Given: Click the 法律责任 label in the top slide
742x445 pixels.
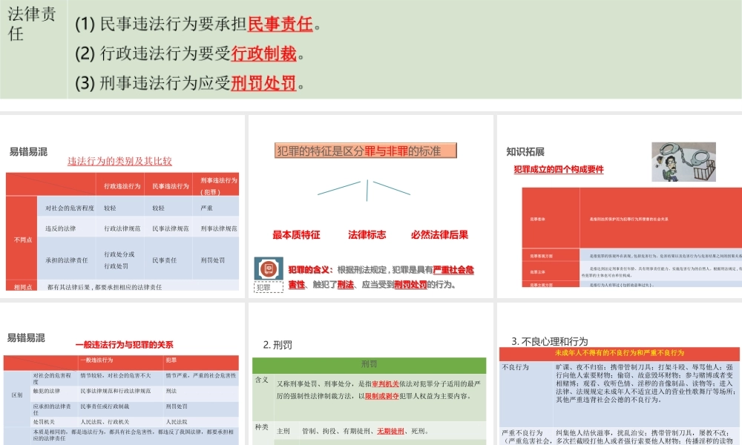Looking at the screenshot, I should pos(31,24).
